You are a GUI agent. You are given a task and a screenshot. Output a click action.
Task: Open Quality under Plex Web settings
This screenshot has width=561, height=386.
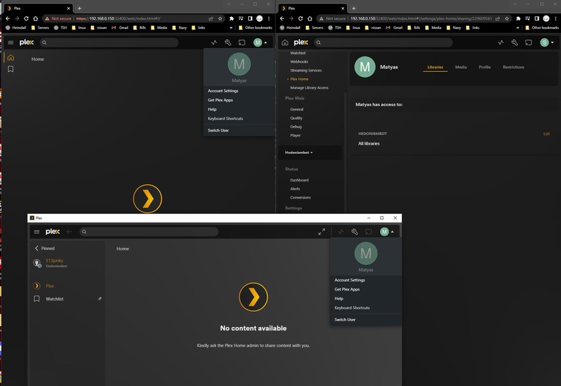pos(296,118)
